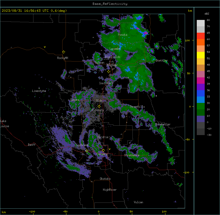Click the 80 dBZ legend value
Viewport: 220px width, 215px height.
pyautogui.click(x=208, y=20)
